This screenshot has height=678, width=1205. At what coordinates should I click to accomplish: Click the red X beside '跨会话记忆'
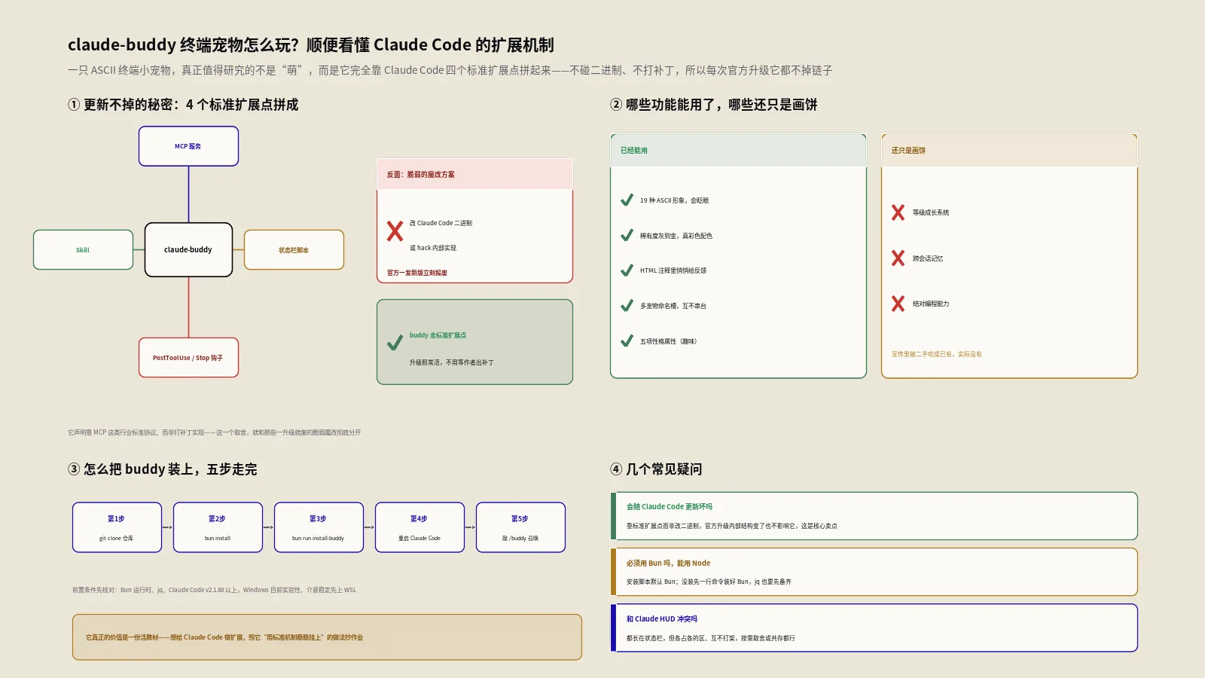coord(898,258)
